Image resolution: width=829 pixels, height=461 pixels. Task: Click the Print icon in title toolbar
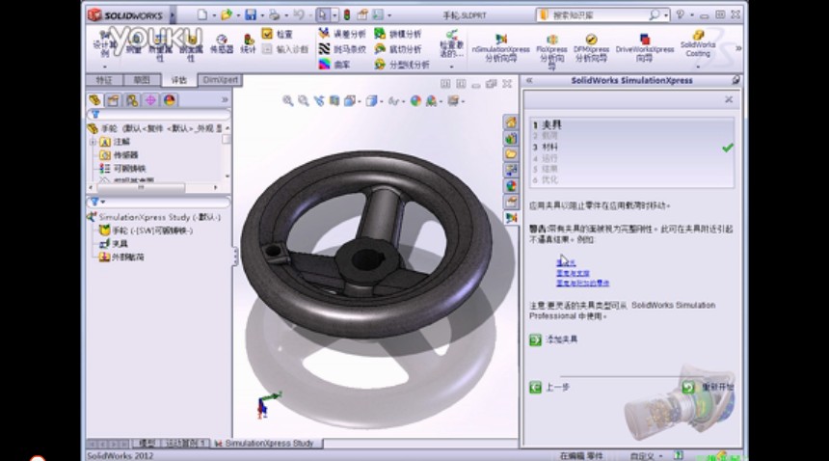click(274, 14)
